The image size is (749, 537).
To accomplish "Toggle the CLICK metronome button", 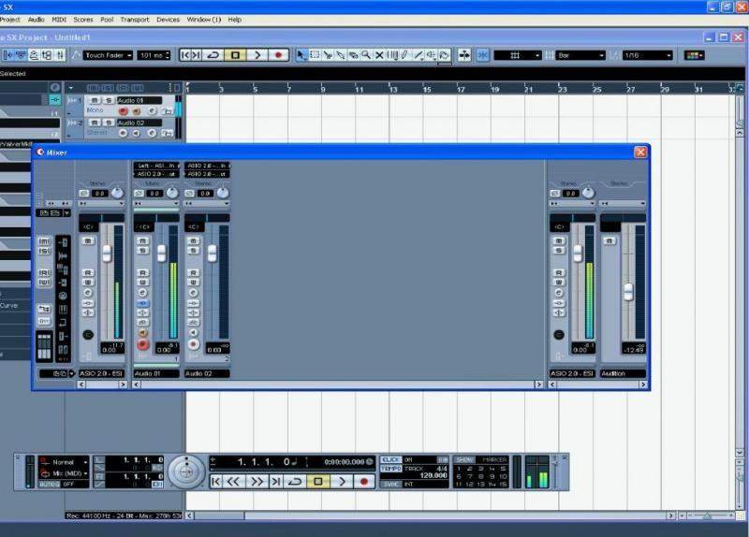I will click(389, 459).
